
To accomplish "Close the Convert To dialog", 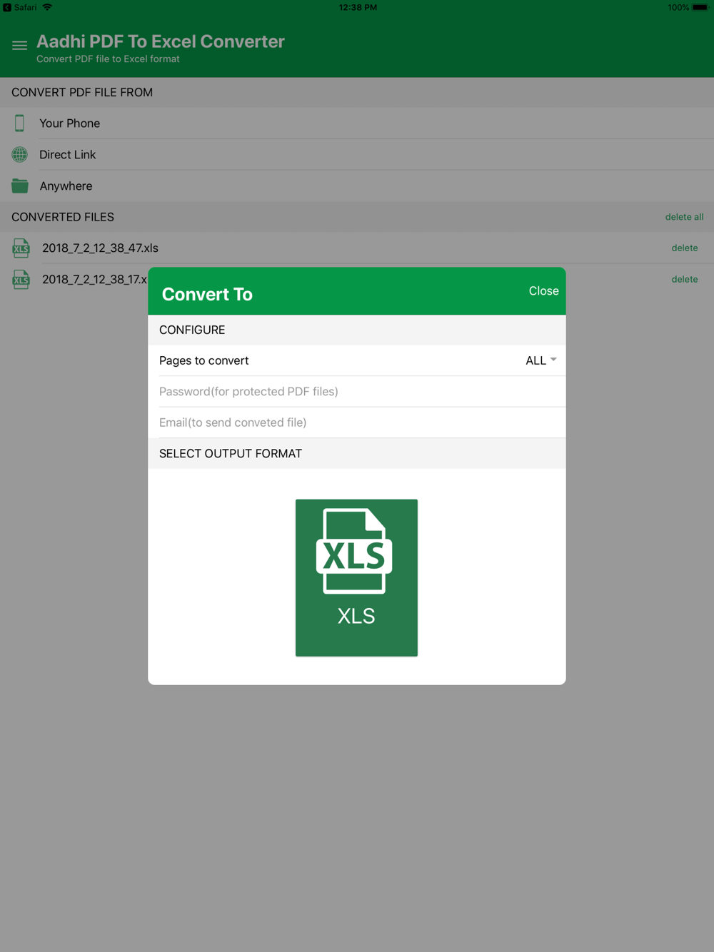I will tap(543, 291).
